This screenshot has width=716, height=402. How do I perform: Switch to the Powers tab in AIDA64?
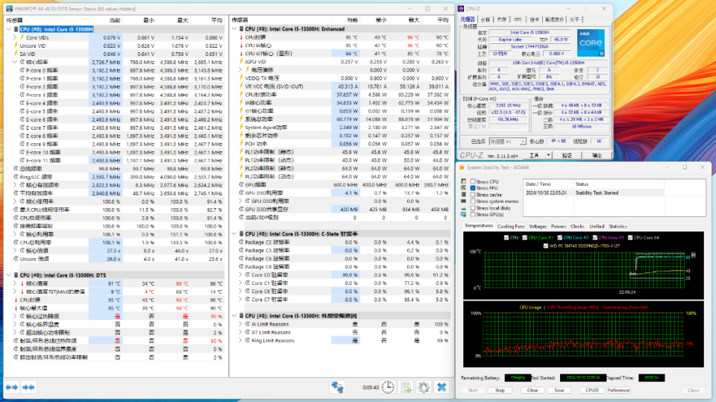(558, 226)
